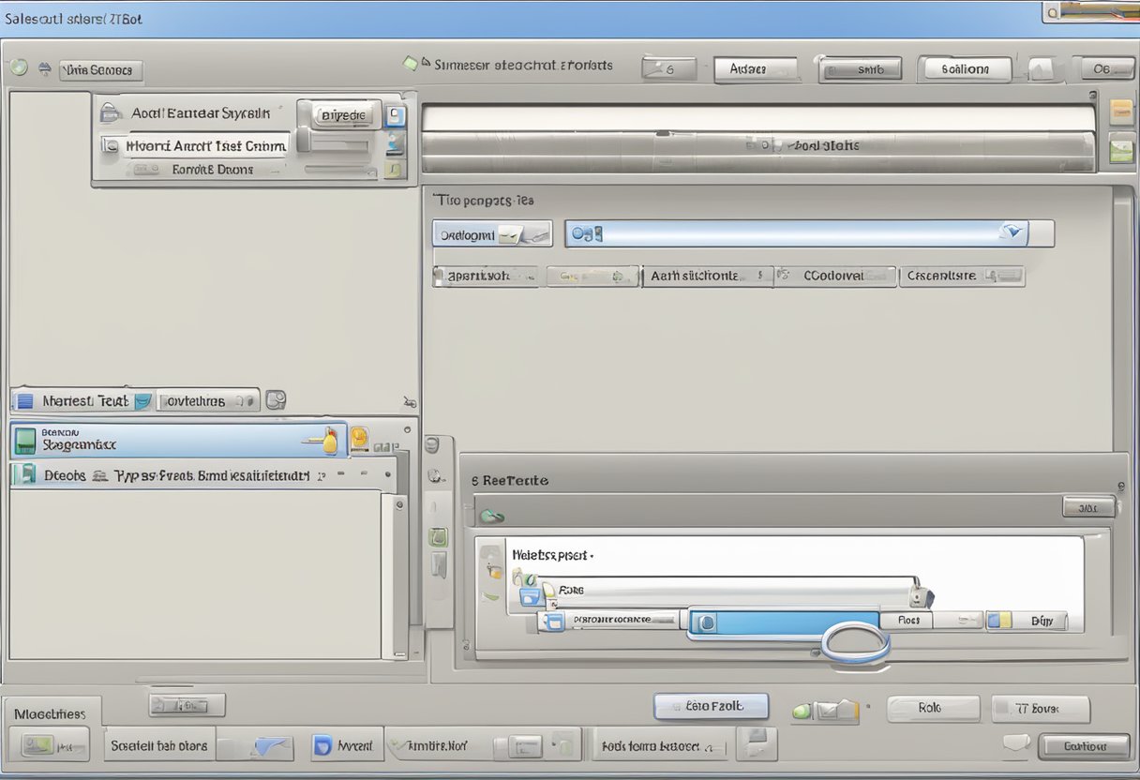
Task: Select the bottom-left tab starting with 'Ma'
Action: 50,714
